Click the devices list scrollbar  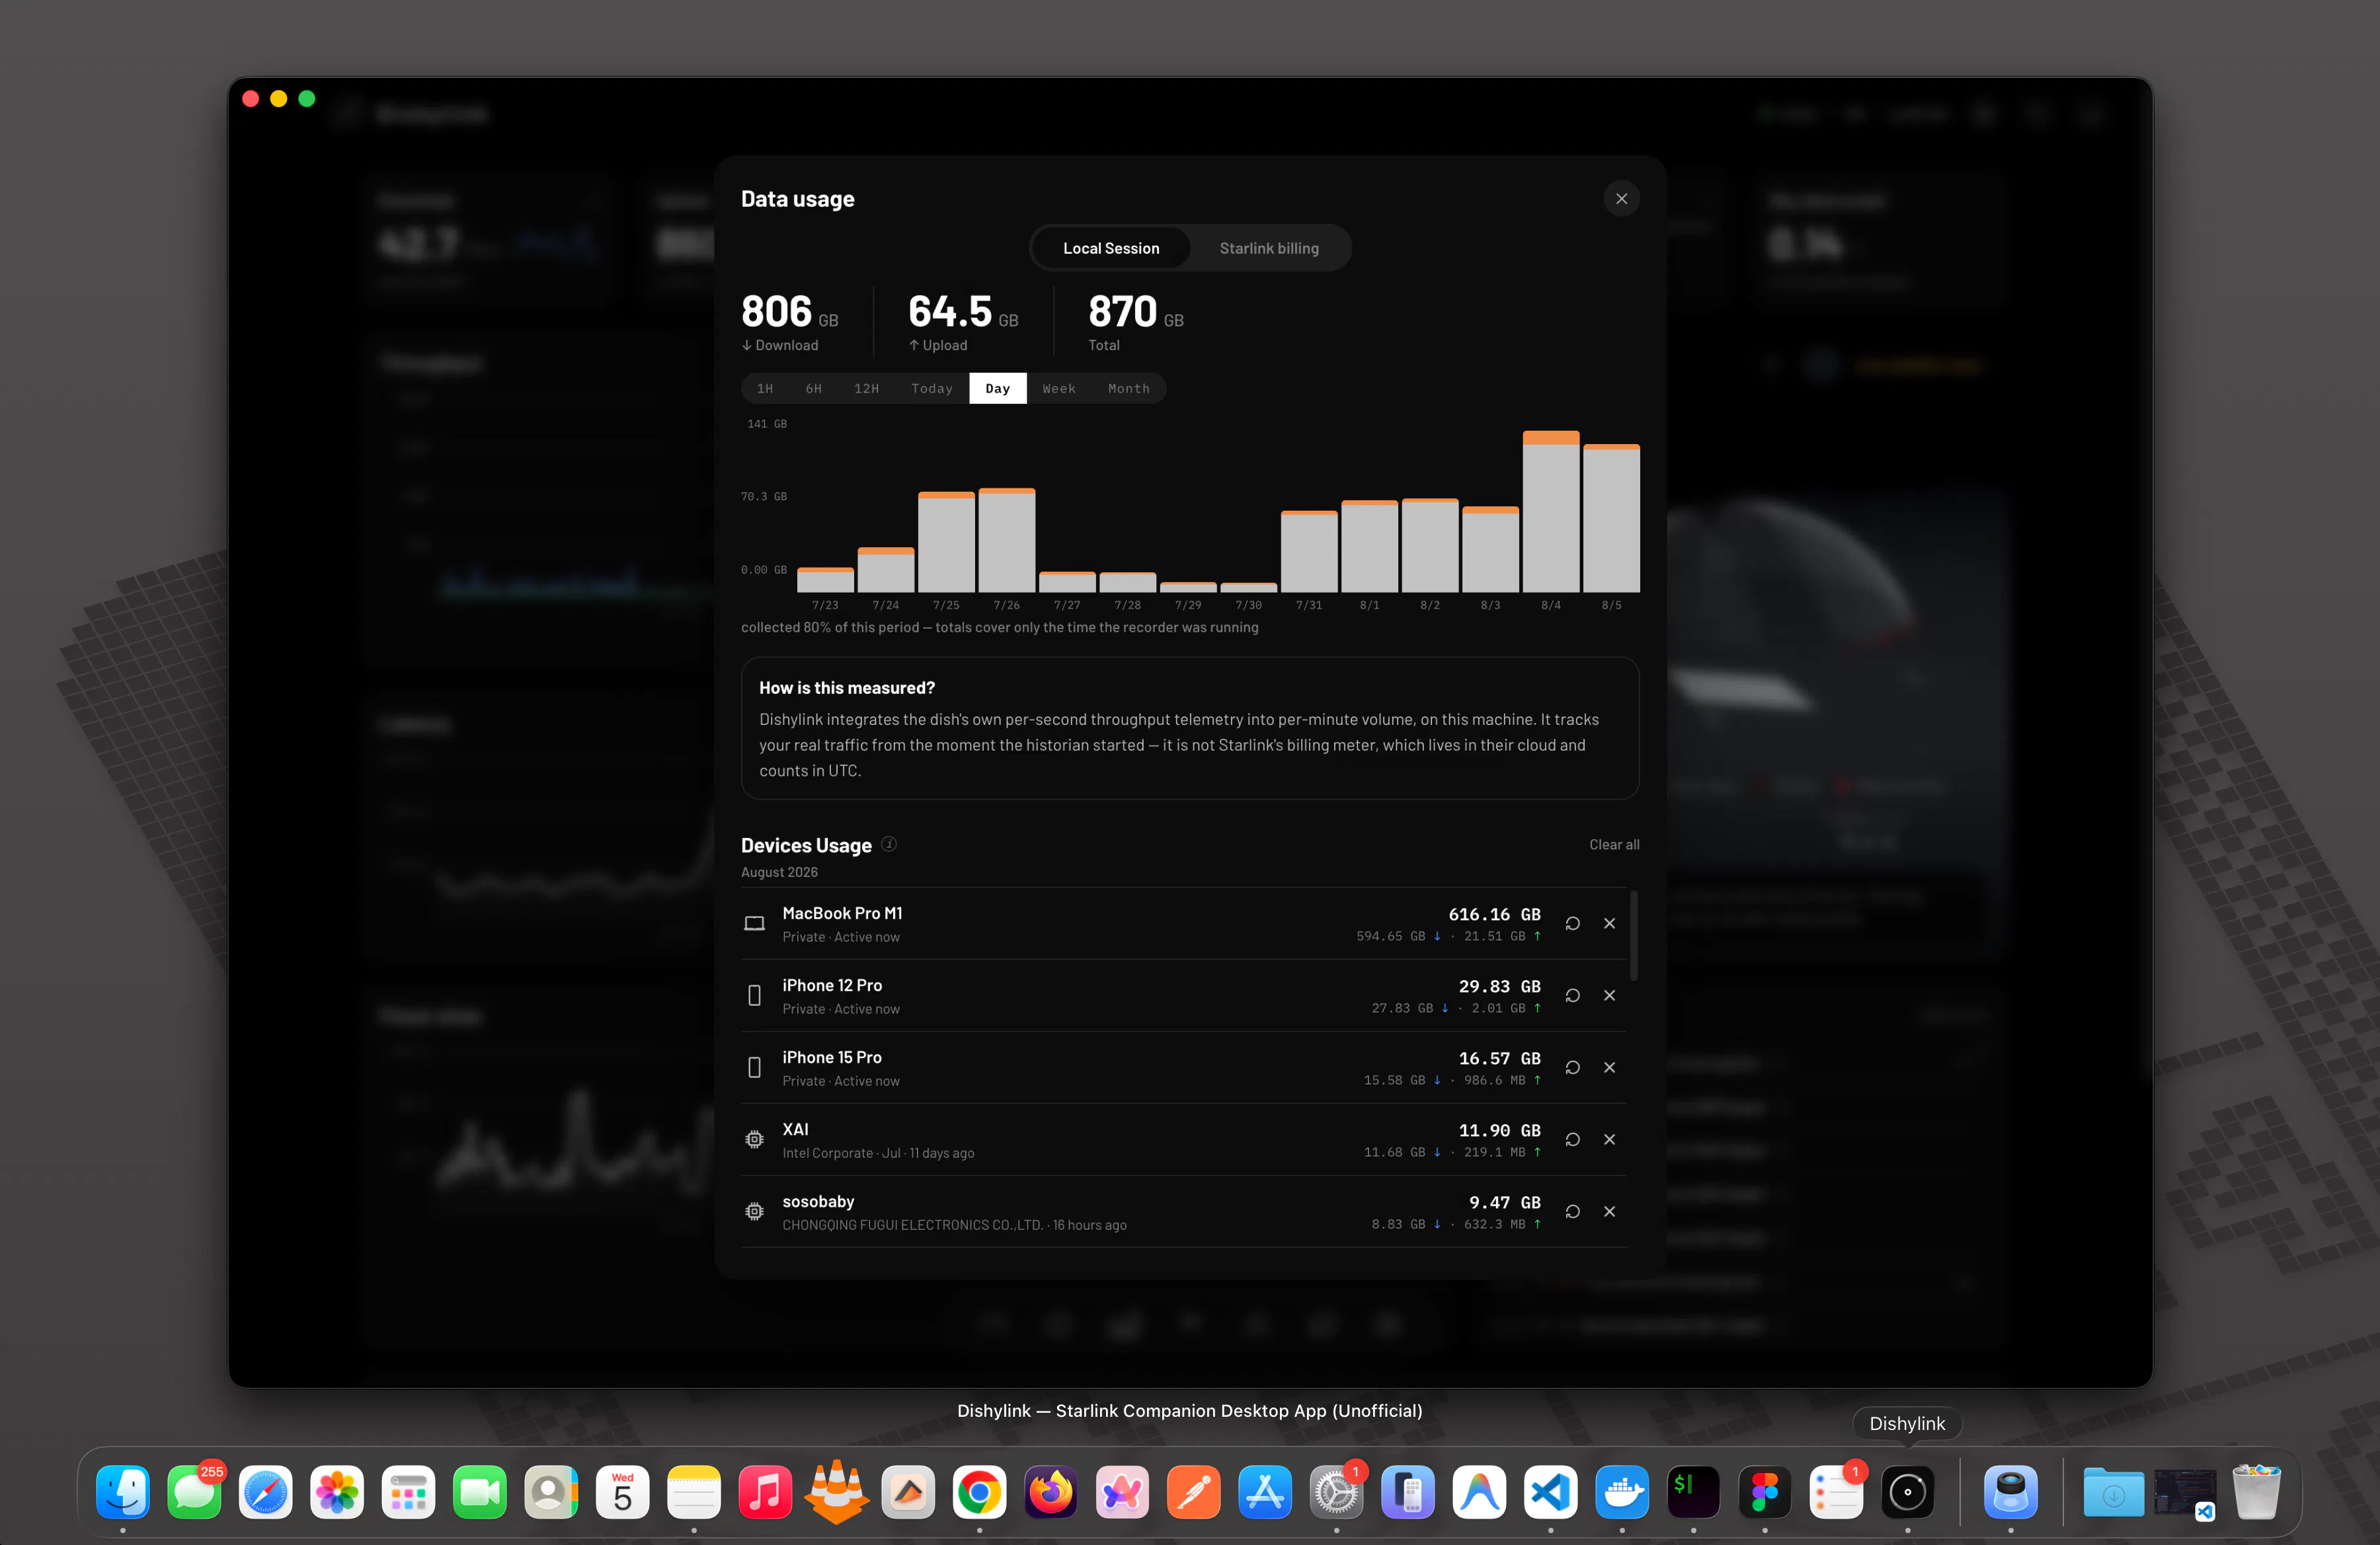coord(1633,936)
